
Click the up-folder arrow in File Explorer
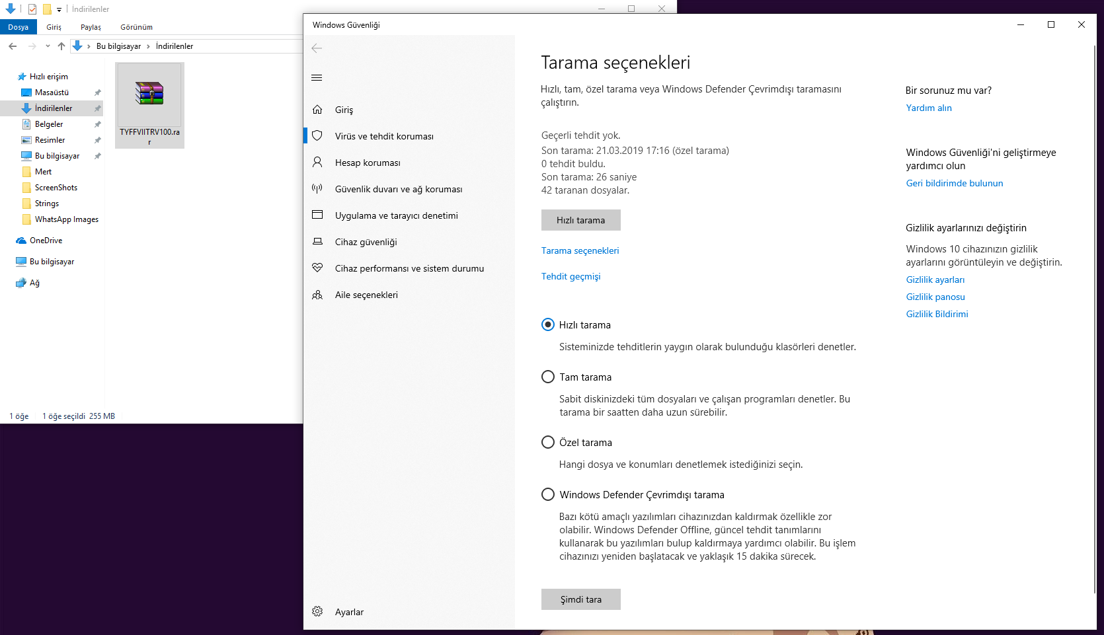(61, 46)
